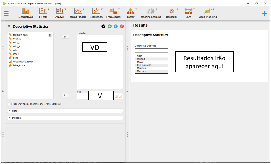Click the blue info help icon

[116, 26]
